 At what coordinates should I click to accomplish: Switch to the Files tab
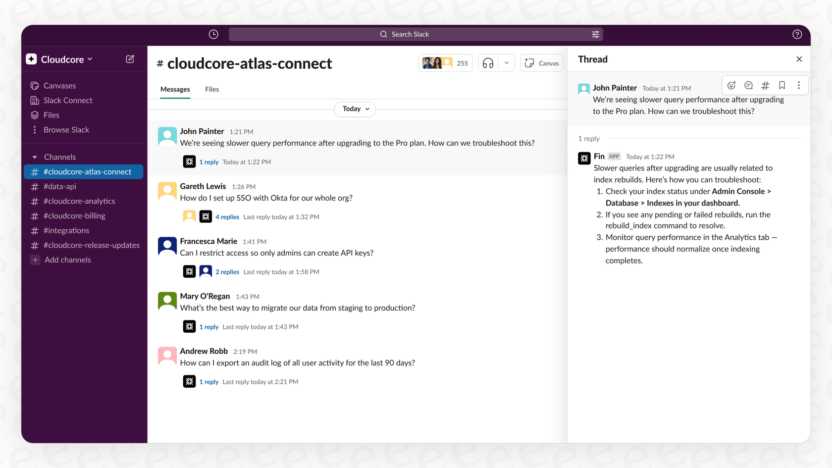pos(212,90)
